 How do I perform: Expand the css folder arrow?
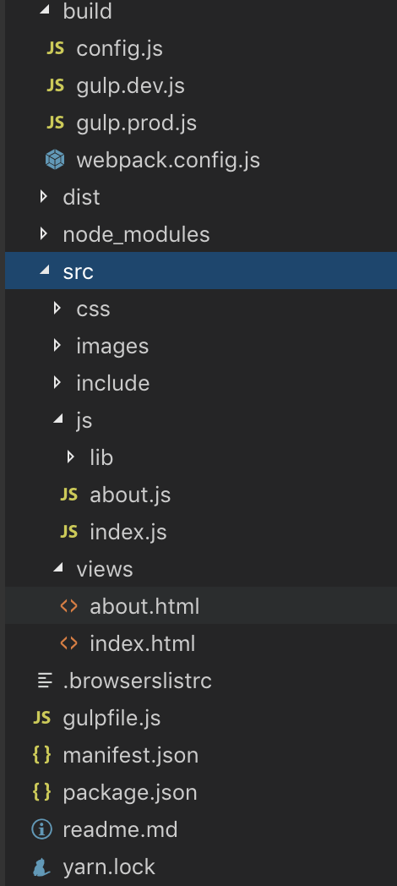coord(57,309)
